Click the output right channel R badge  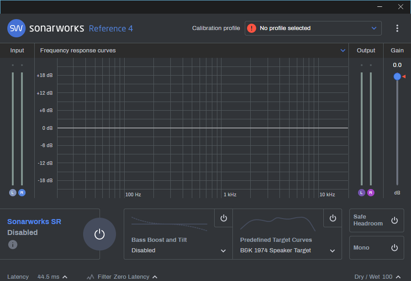(x=370, y=193)
